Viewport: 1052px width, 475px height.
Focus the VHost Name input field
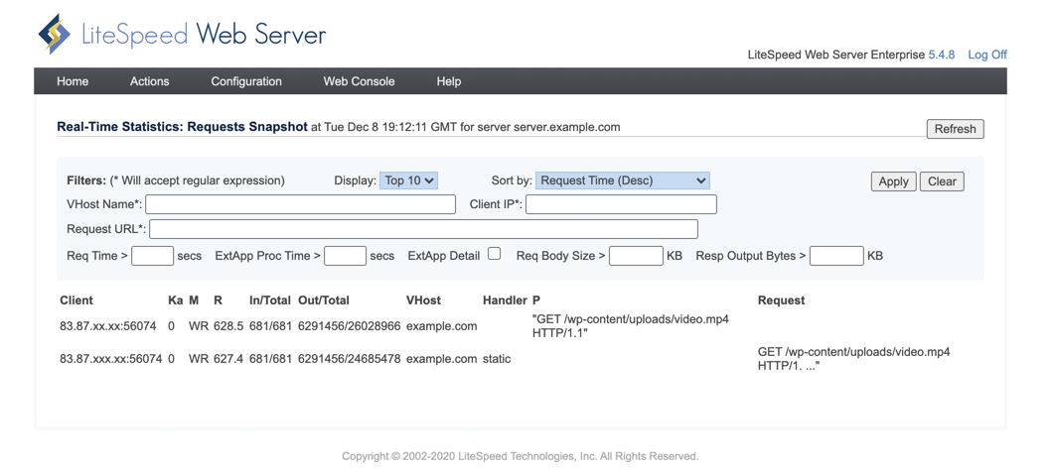[x=301, y=204]
